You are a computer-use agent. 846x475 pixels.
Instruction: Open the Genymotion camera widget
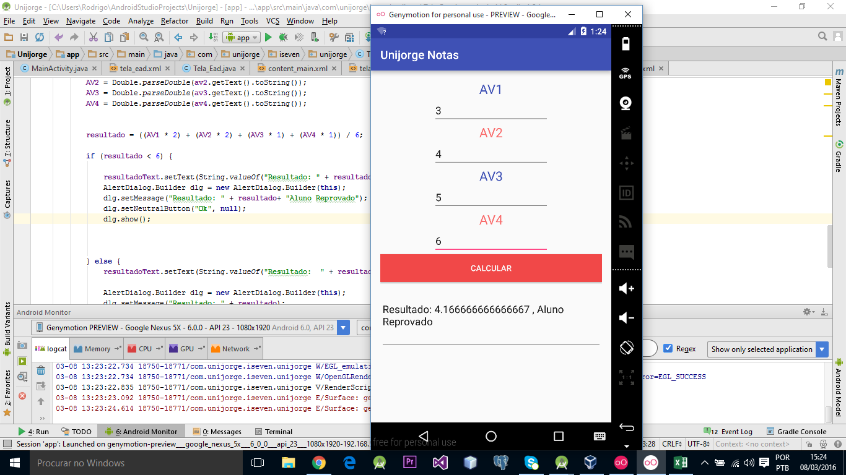626,103
